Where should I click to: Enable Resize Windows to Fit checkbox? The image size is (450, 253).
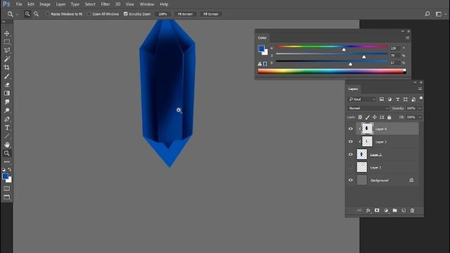(48, 14)
